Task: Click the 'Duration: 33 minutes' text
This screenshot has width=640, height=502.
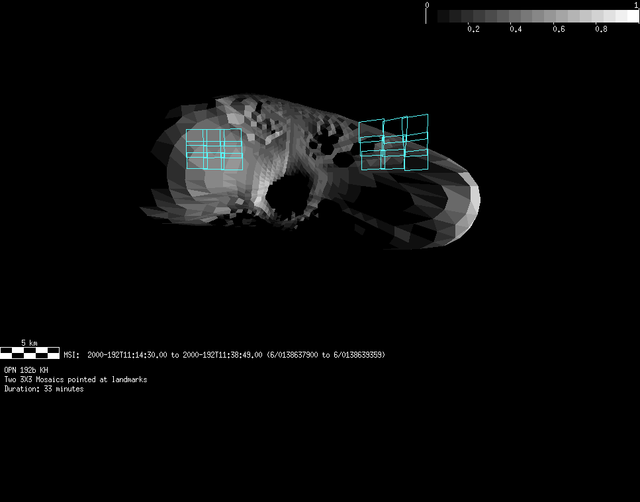Action: tap(44, 389)
